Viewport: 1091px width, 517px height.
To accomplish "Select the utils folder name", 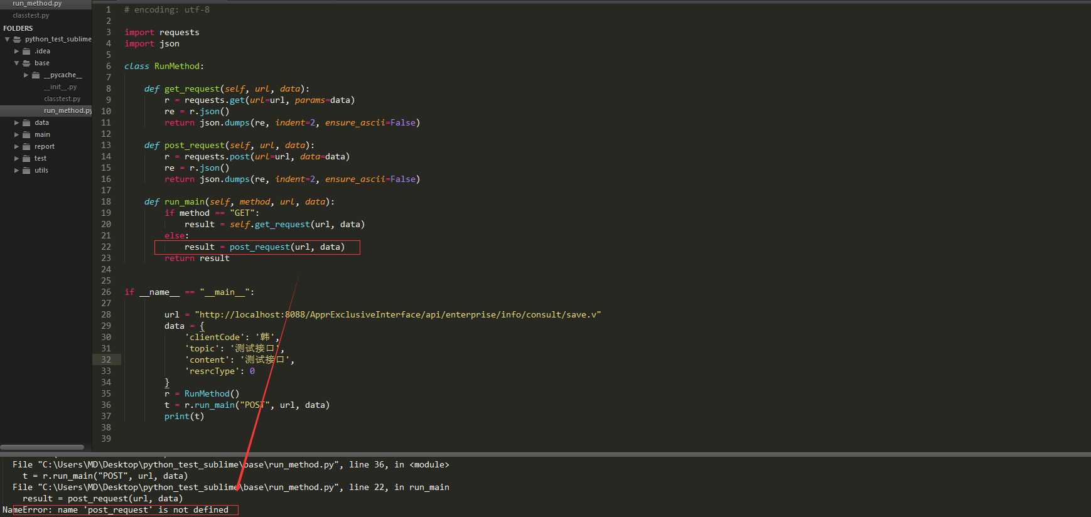I will [41, 171].
